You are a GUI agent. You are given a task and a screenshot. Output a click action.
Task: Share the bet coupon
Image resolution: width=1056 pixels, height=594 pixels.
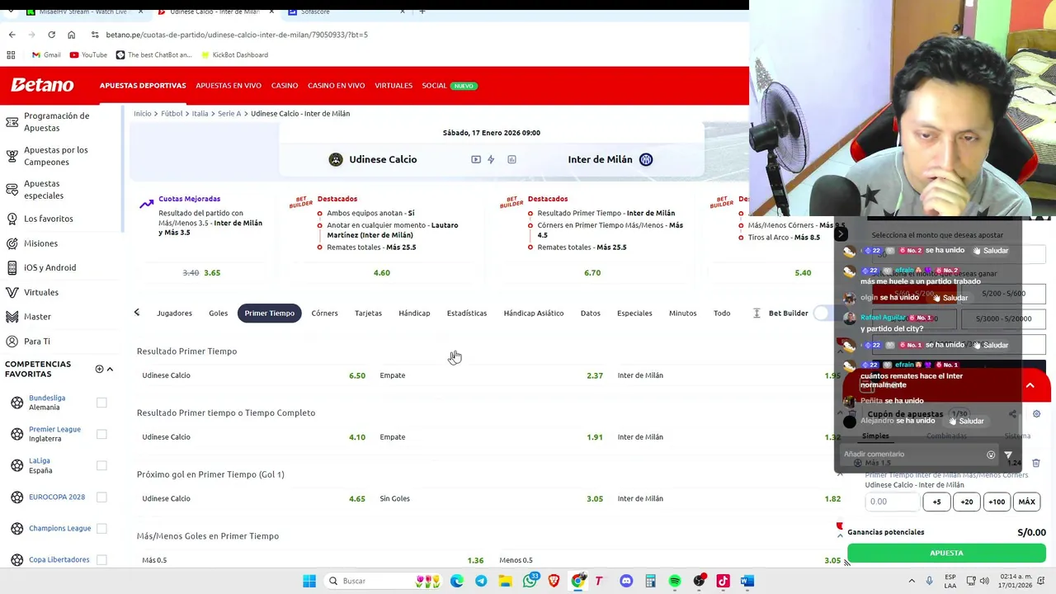point(1012,414)
